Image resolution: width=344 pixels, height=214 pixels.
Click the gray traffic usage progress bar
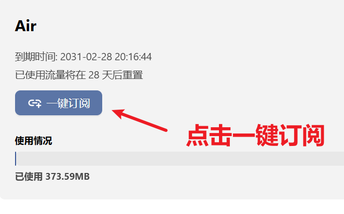tap(180, 158)
